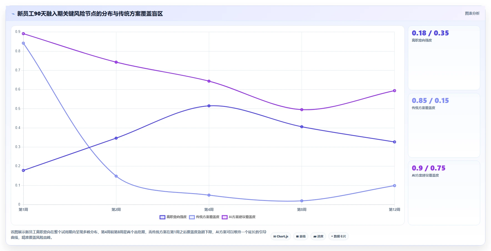
Task: Click the 离职意向 data point at 第1周
Action: coord(23,170)
